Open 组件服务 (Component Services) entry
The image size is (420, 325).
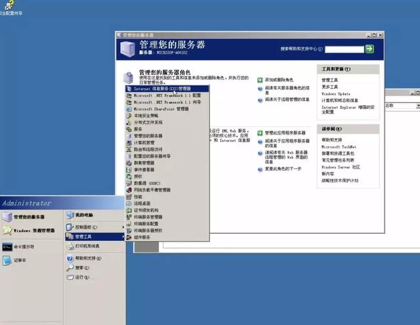(x=167, y=238)
